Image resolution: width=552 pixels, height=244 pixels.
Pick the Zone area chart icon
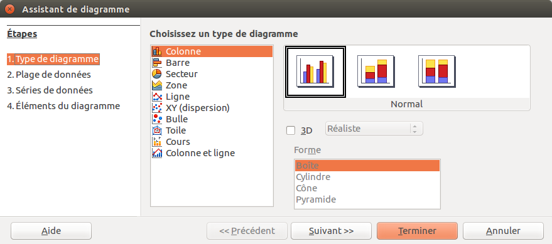click(157, 85)
